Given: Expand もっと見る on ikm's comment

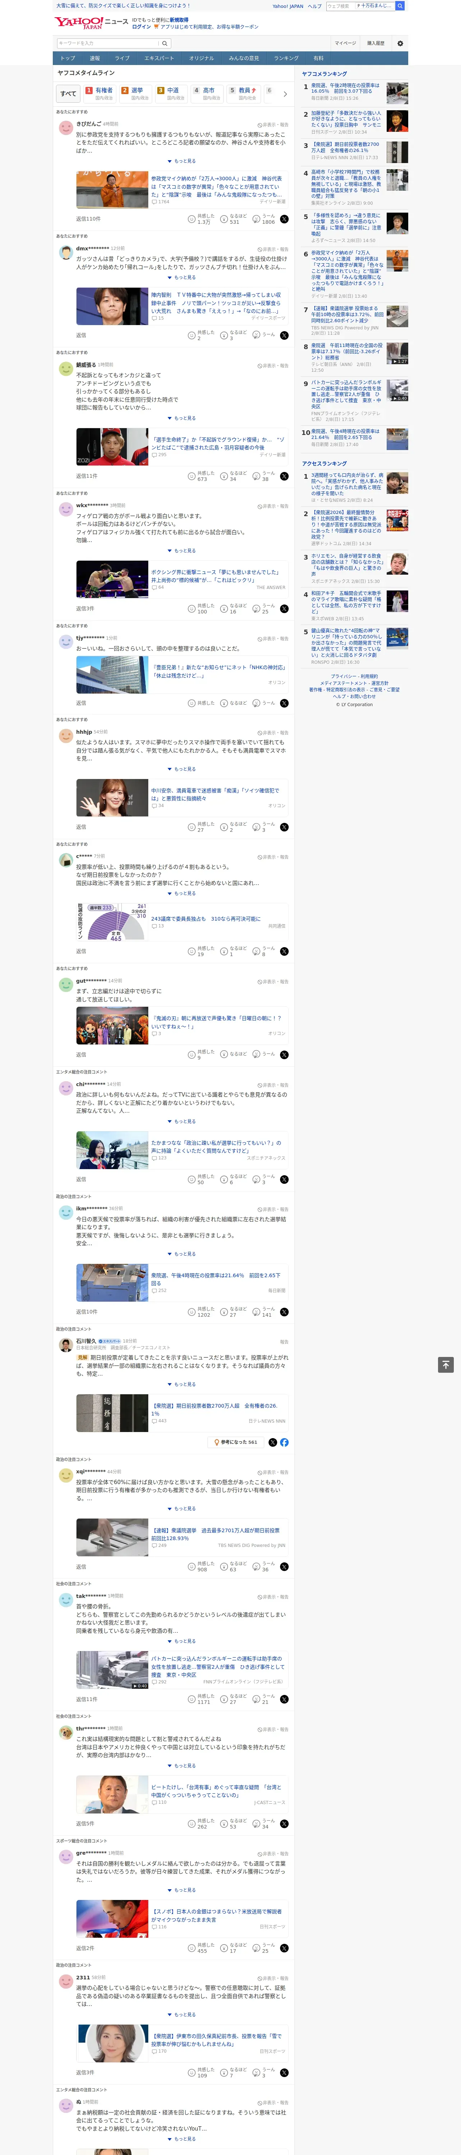Looking at the screenshot, I should pyautogui.click(x=182, y=1254).
